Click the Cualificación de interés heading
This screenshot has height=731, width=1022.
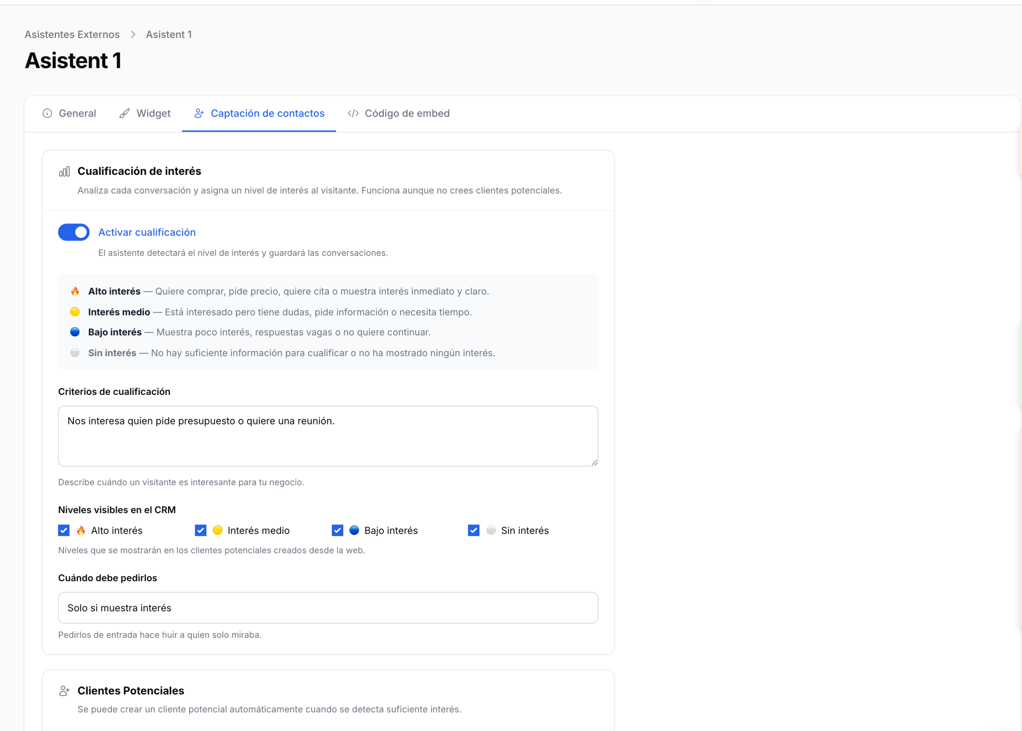(139, 171)
